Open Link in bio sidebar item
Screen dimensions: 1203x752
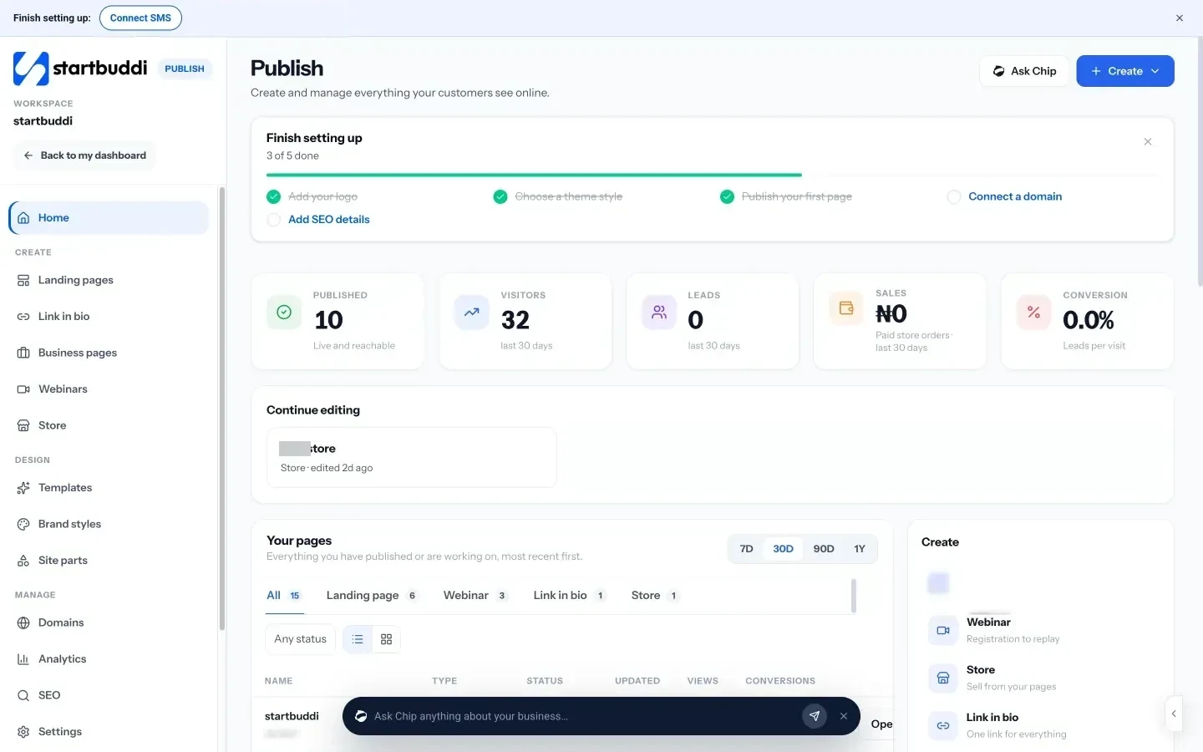tap(109, 317)
